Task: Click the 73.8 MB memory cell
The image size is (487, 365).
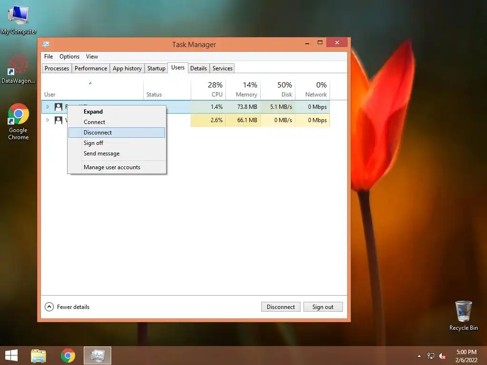Action: [243, 107]
